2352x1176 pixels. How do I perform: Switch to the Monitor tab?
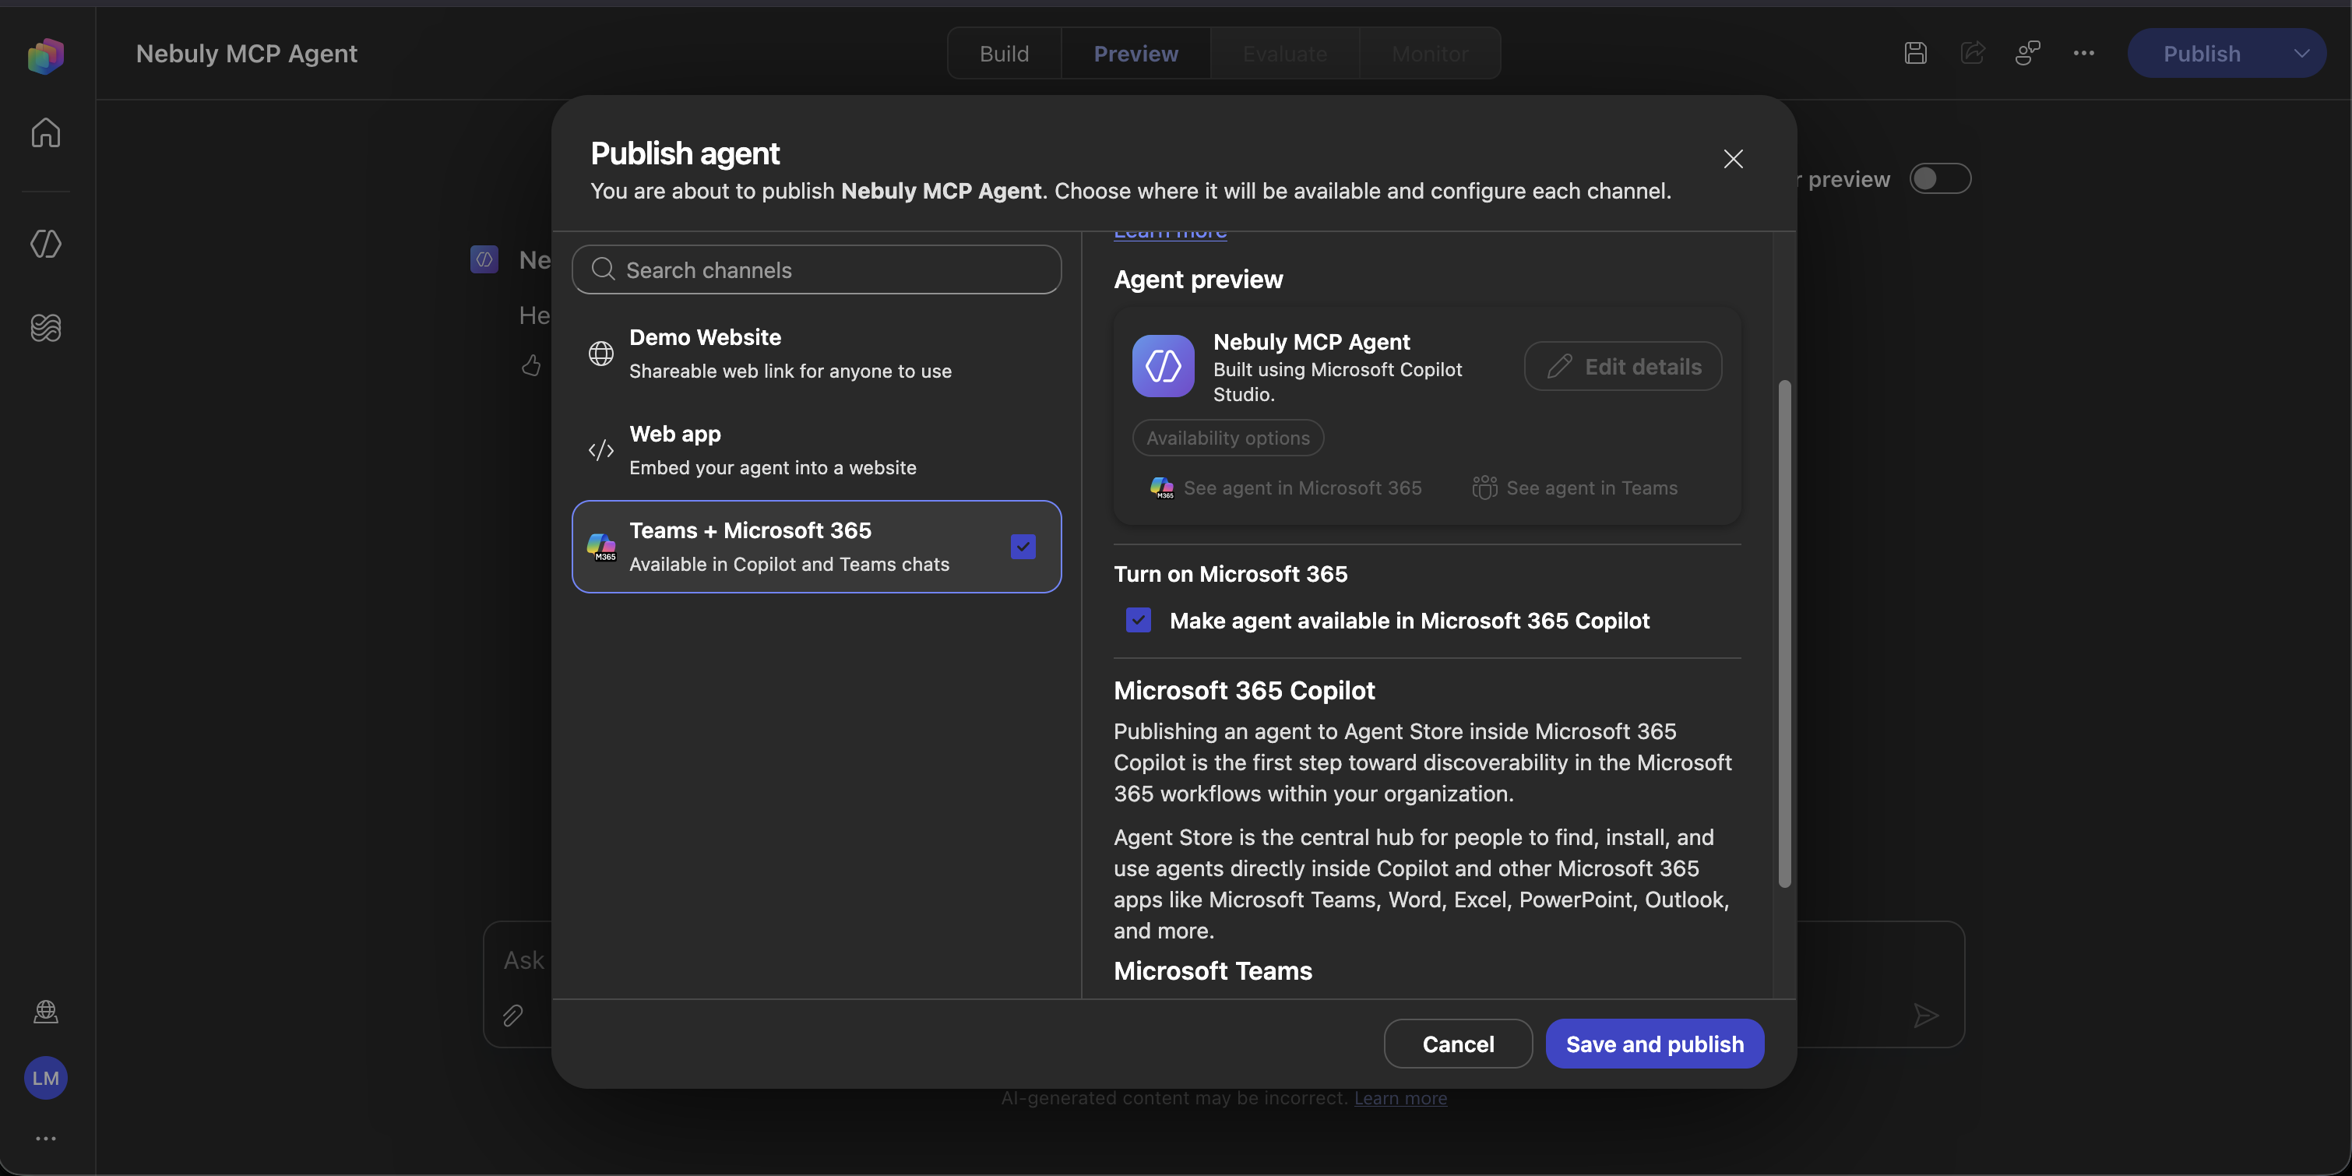click(1430, 53)
